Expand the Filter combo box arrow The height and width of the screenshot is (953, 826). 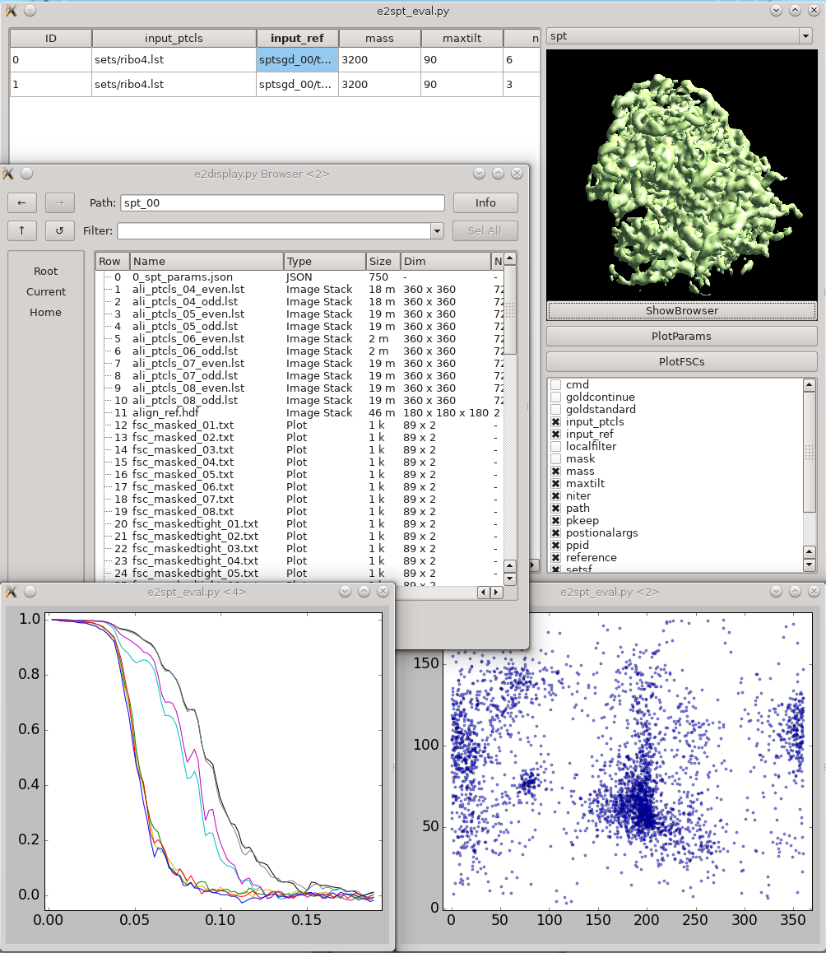[x=437, y=231]
